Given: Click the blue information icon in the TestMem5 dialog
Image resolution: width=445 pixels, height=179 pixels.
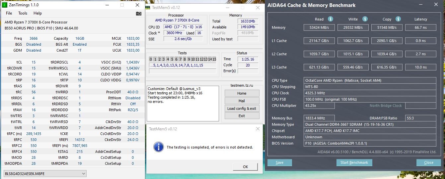Looking at the screenshot, I should click(x=159, y=147).
